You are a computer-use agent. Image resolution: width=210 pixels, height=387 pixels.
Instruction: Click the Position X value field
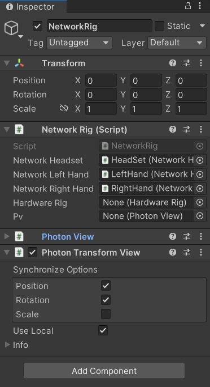(101, 80)
